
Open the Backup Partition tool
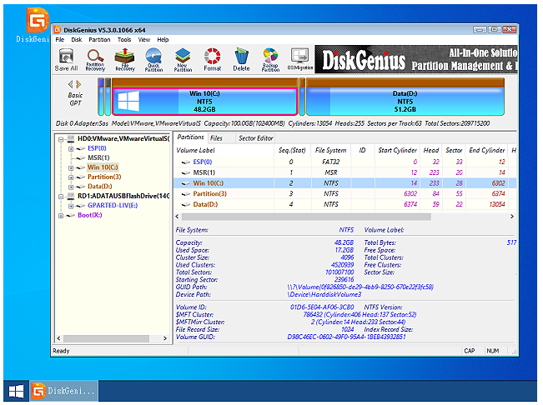tap(270, 59)
